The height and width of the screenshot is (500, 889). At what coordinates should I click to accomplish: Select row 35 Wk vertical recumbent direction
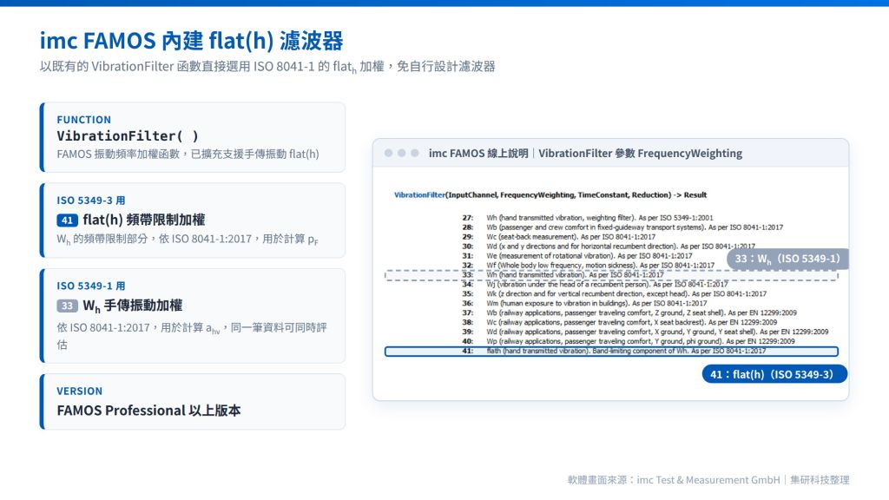(614, 294)
